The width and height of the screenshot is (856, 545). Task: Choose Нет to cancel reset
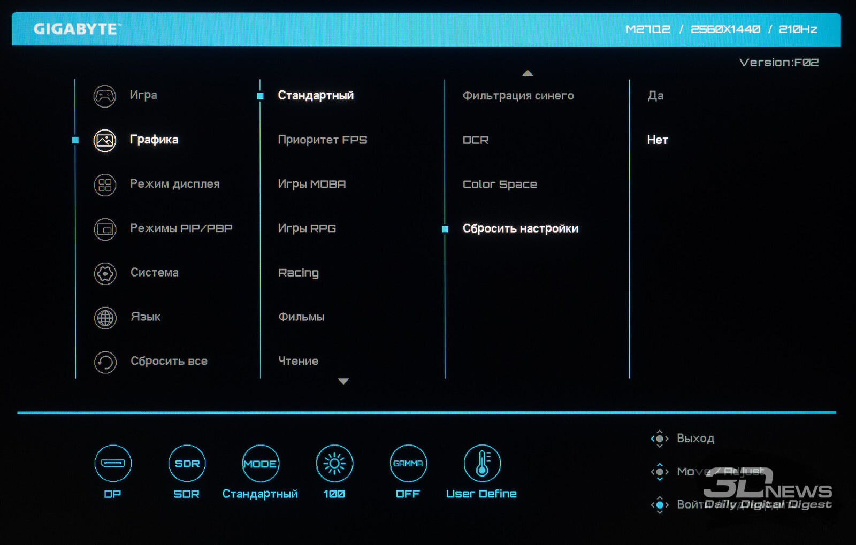click(x=658, y=140)
